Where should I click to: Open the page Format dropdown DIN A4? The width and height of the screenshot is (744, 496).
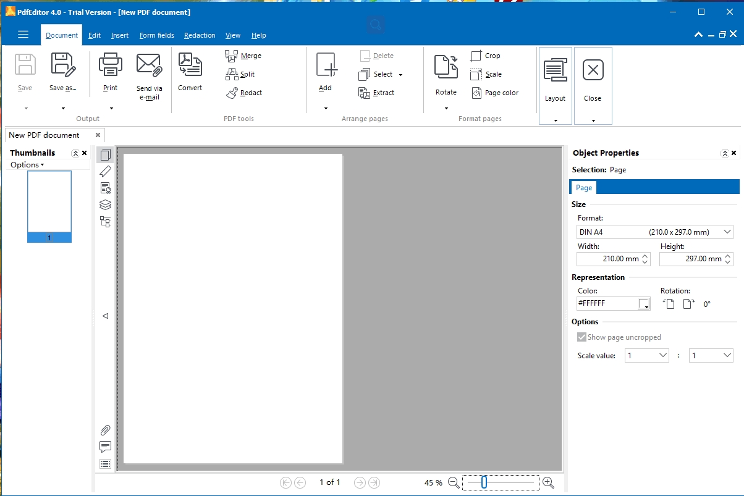[654, 232]
